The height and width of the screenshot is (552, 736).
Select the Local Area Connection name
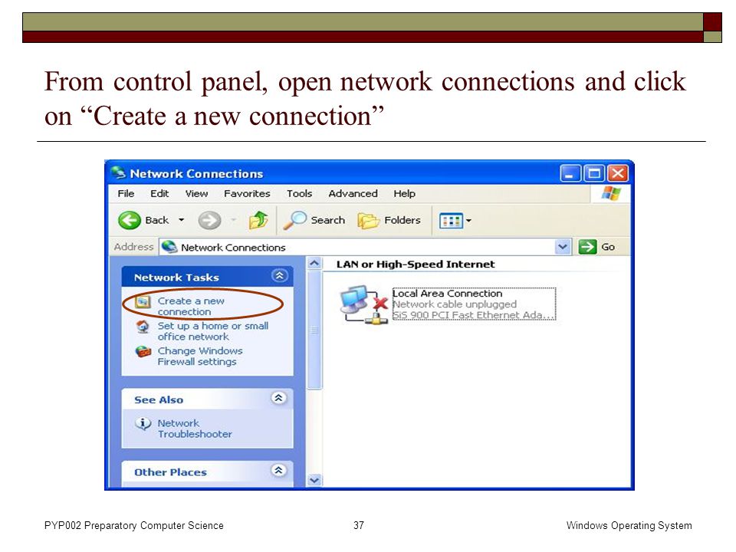click(447, 294)
